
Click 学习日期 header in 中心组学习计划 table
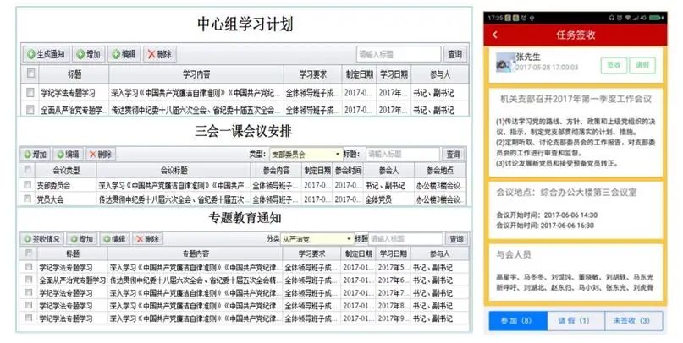coord(394,74)
